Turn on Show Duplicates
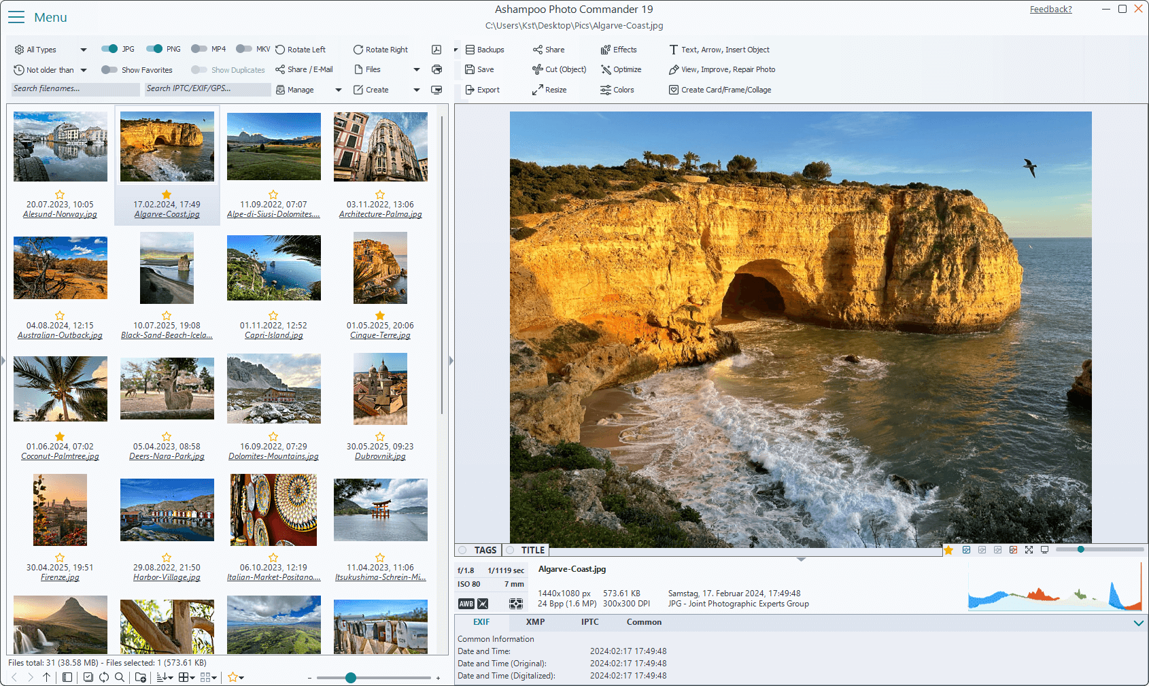This screenshot has height=686, width=1149. pos(200,69)
